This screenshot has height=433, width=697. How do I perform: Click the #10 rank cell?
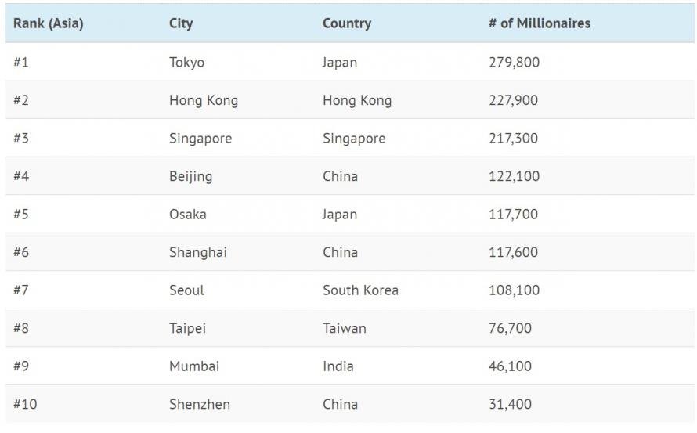[25, 404]
